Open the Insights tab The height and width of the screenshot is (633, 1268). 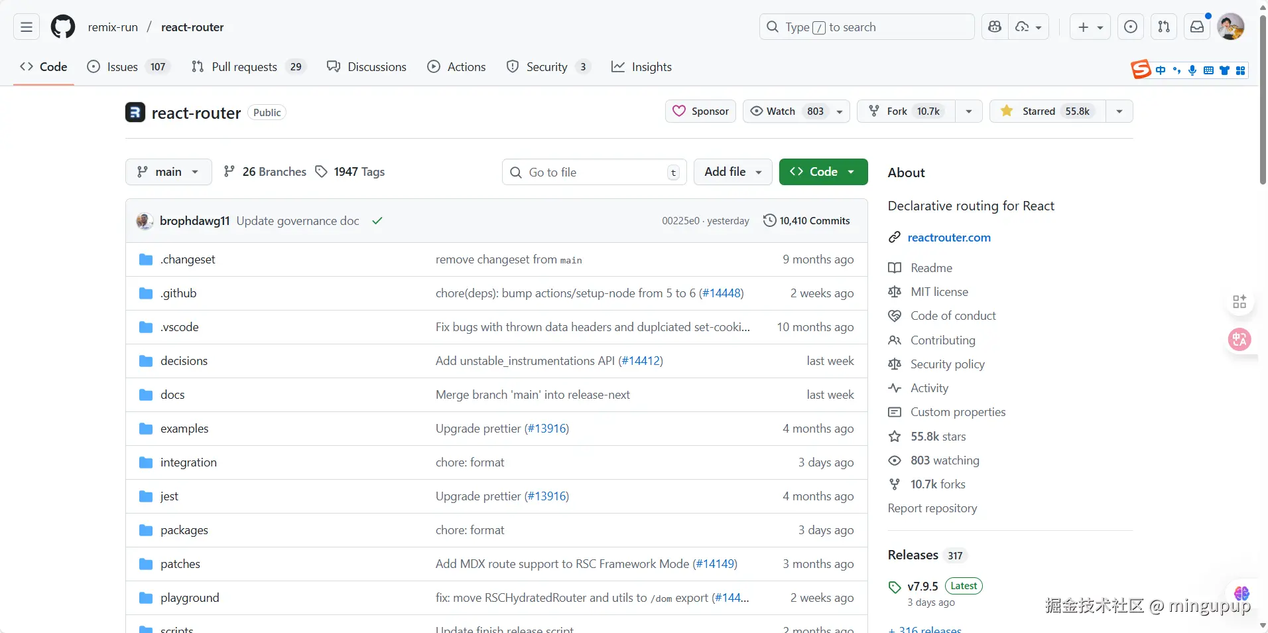[641, 67]
